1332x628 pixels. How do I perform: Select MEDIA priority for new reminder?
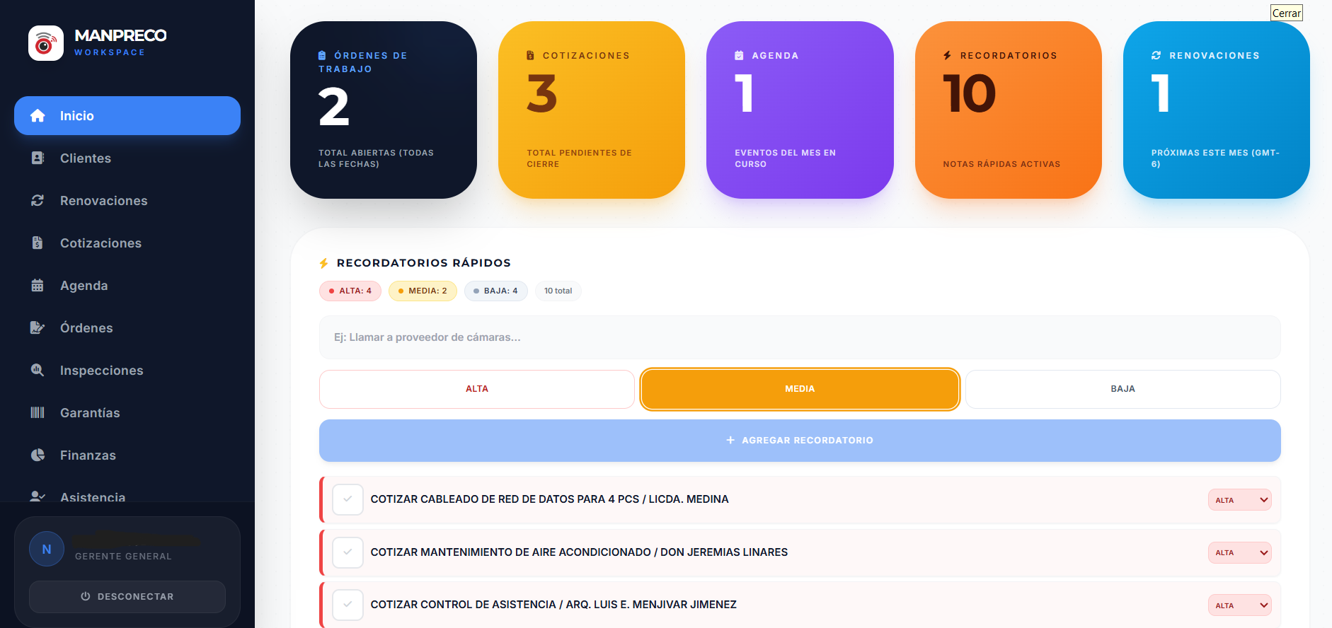pos(800,389)
